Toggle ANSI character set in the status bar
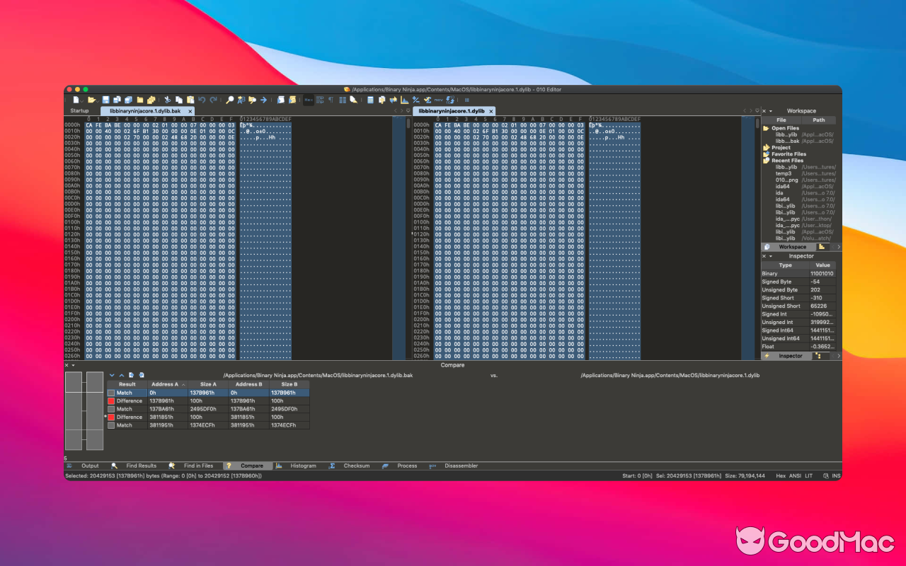Viewport: 906px width, 566px height. (795, 476)
